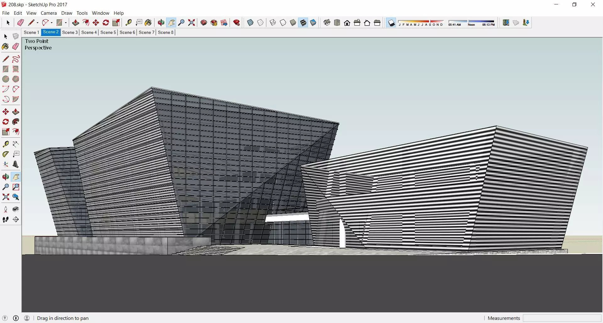The width and height of the screenshot is (603, 323).
Task: Select the Circle tool
Action: click(x=6, y=79)
